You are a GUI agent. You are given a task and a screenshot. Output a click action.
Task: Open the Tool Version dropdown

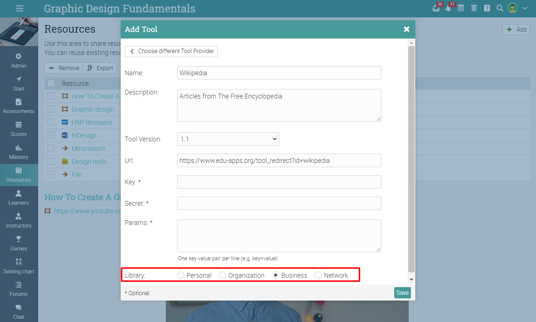228,139
